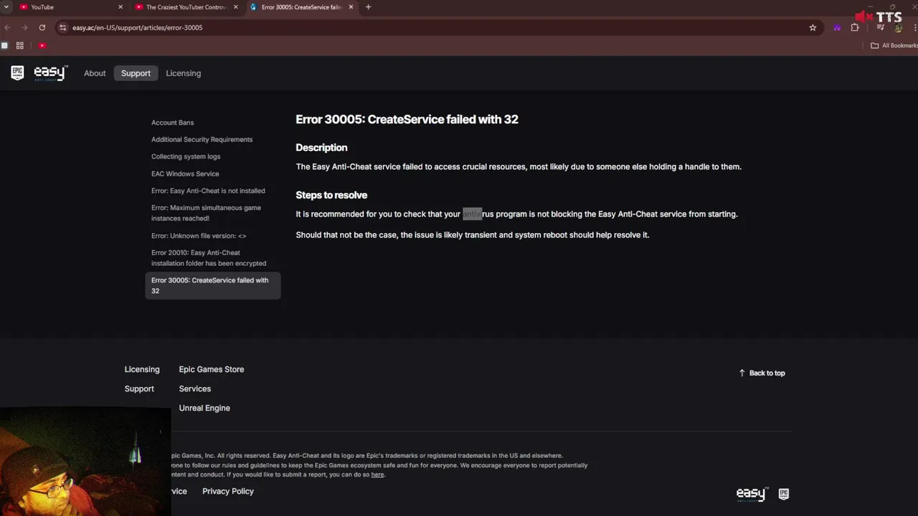
Task: Open the Privacy Policy link
Action: tap(228, 491)
